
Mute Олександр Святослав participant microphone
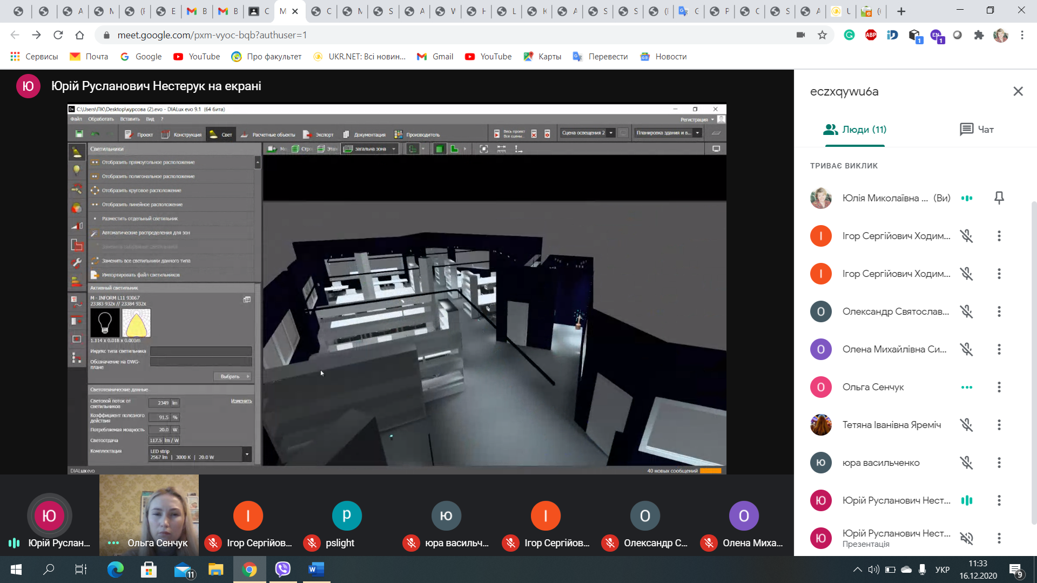pos(966,311)
